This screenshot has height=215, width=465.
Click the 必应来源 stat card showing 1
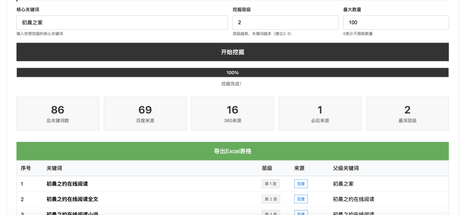click(x=320, y=114)
